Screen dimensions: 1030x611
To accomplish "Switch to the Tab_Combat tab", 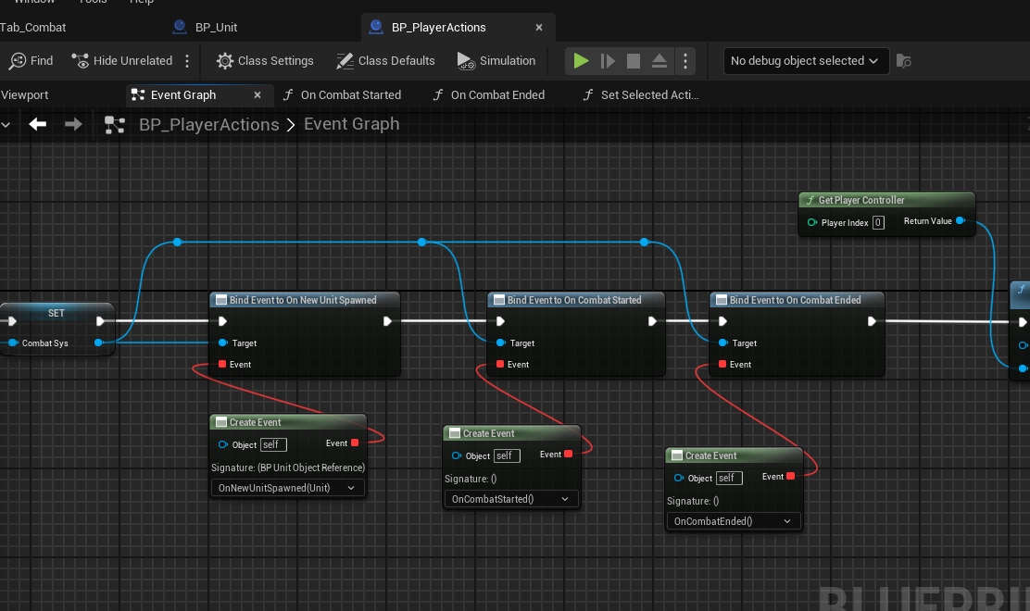I will 32,27.
